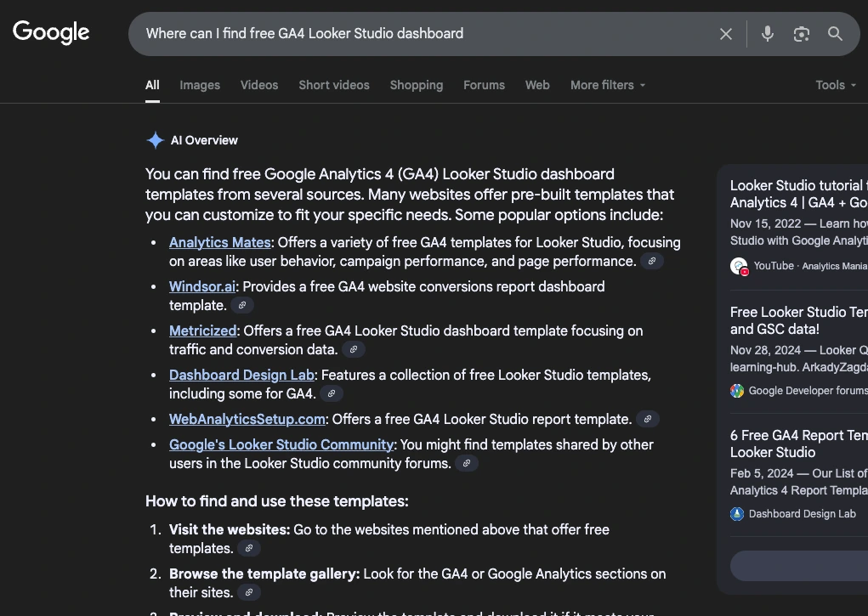This screenshot has height=616, width=868.
Task: Expand the More filters dropdown
Action: pos(608,85)
